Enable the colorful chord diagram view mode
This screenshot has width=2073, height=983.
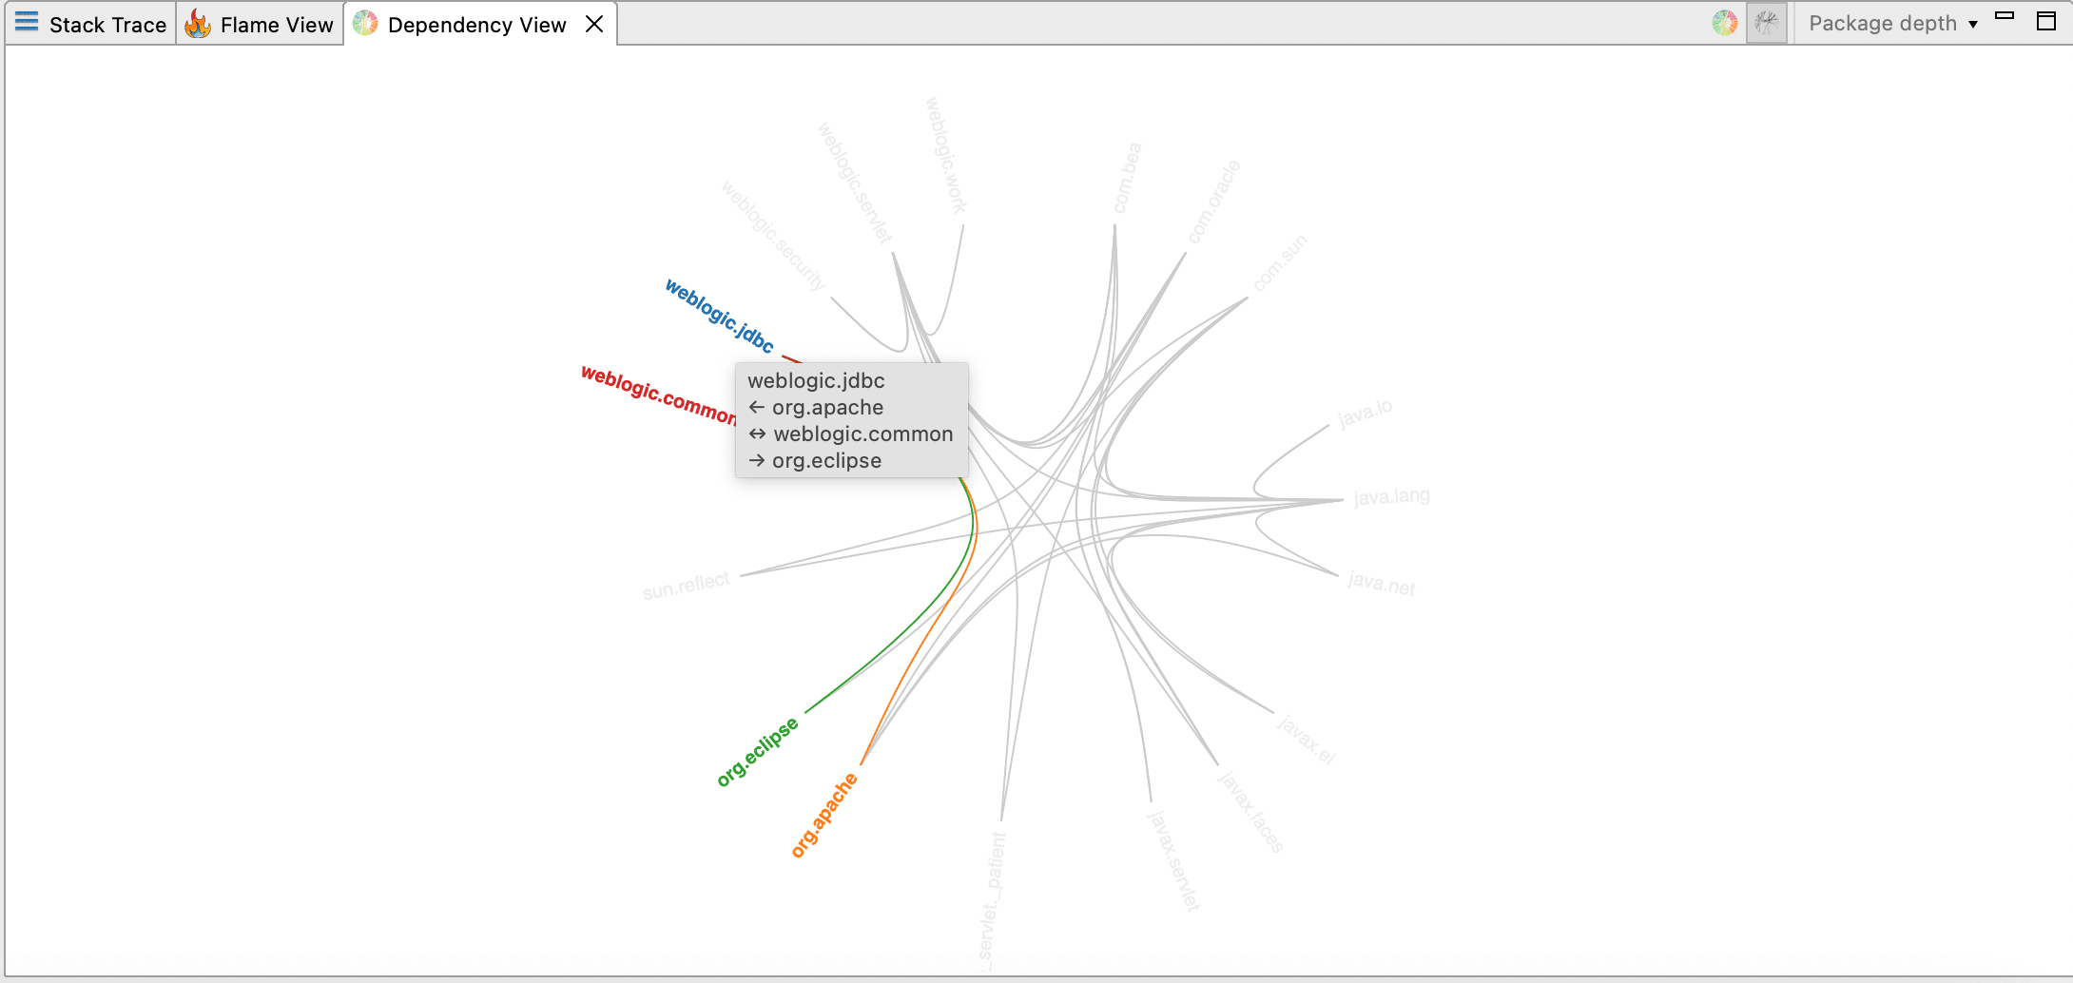[x=1724, y=22]
